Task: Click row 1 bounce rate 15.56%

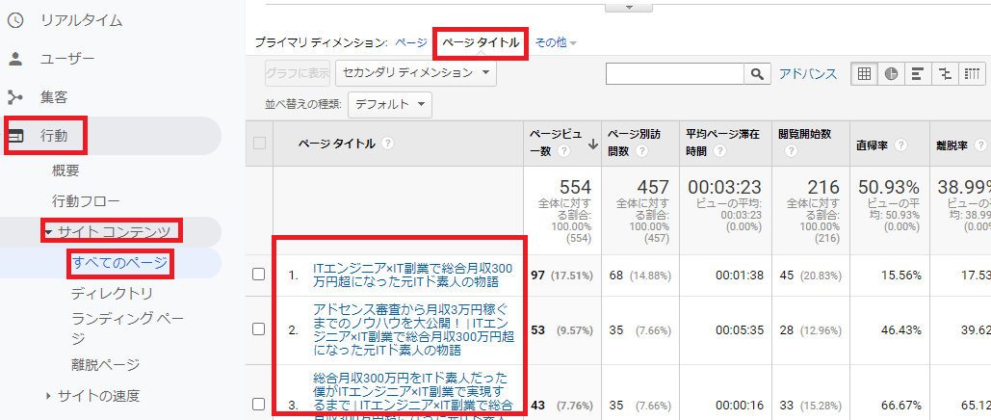Action: tap(900, 276)
